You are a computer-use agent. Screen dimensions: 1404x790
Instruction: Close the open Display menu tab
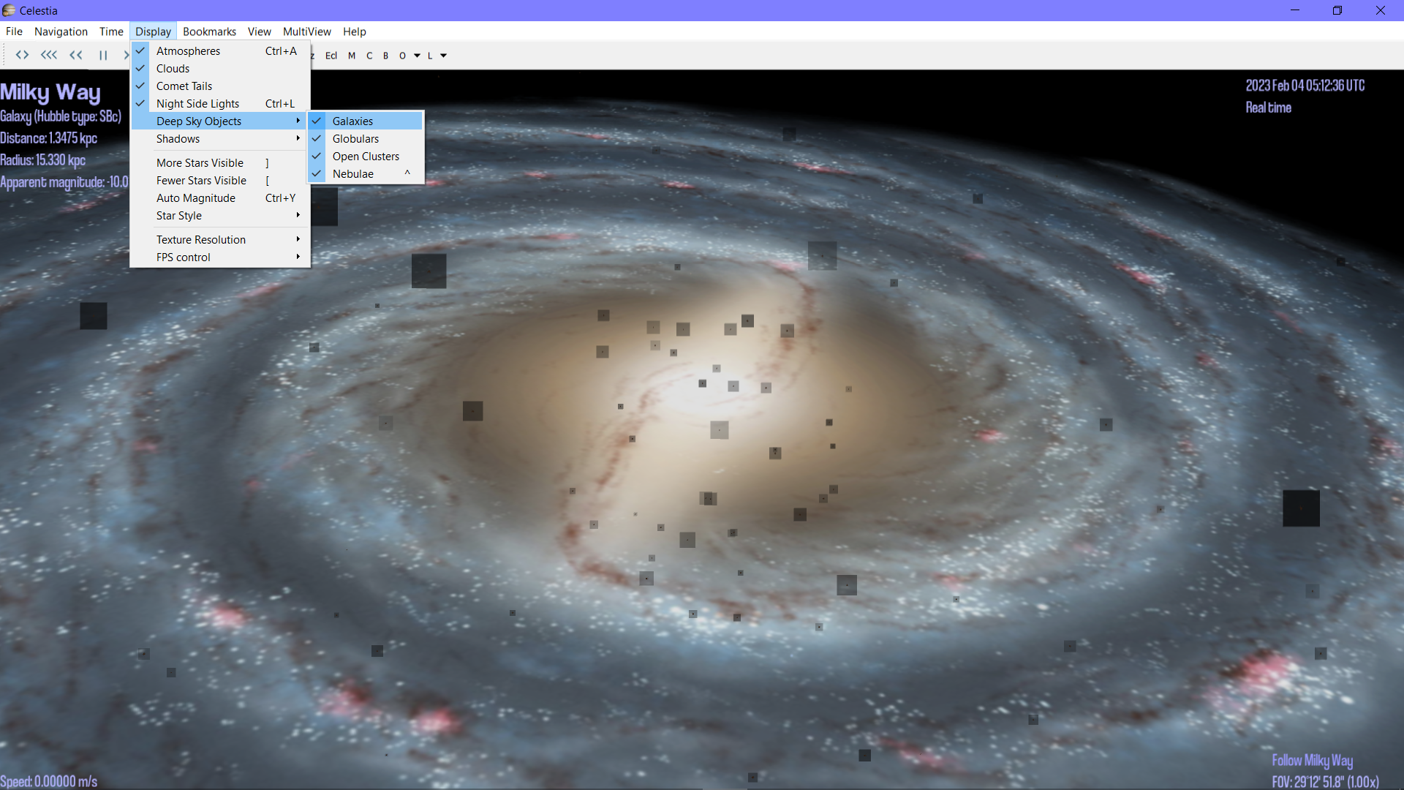[x=153, y=31]
